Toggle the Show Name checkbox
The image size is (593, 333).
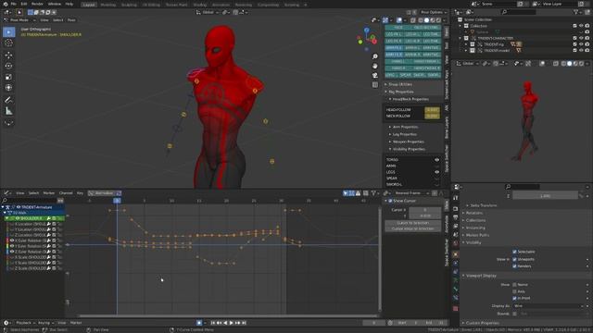coord(514,285)
